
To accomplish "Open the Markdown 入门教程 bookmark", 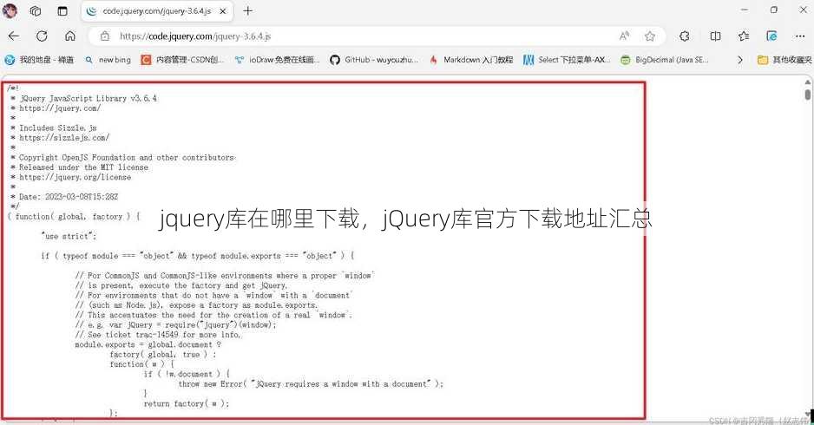I will (x=471, y=60).
